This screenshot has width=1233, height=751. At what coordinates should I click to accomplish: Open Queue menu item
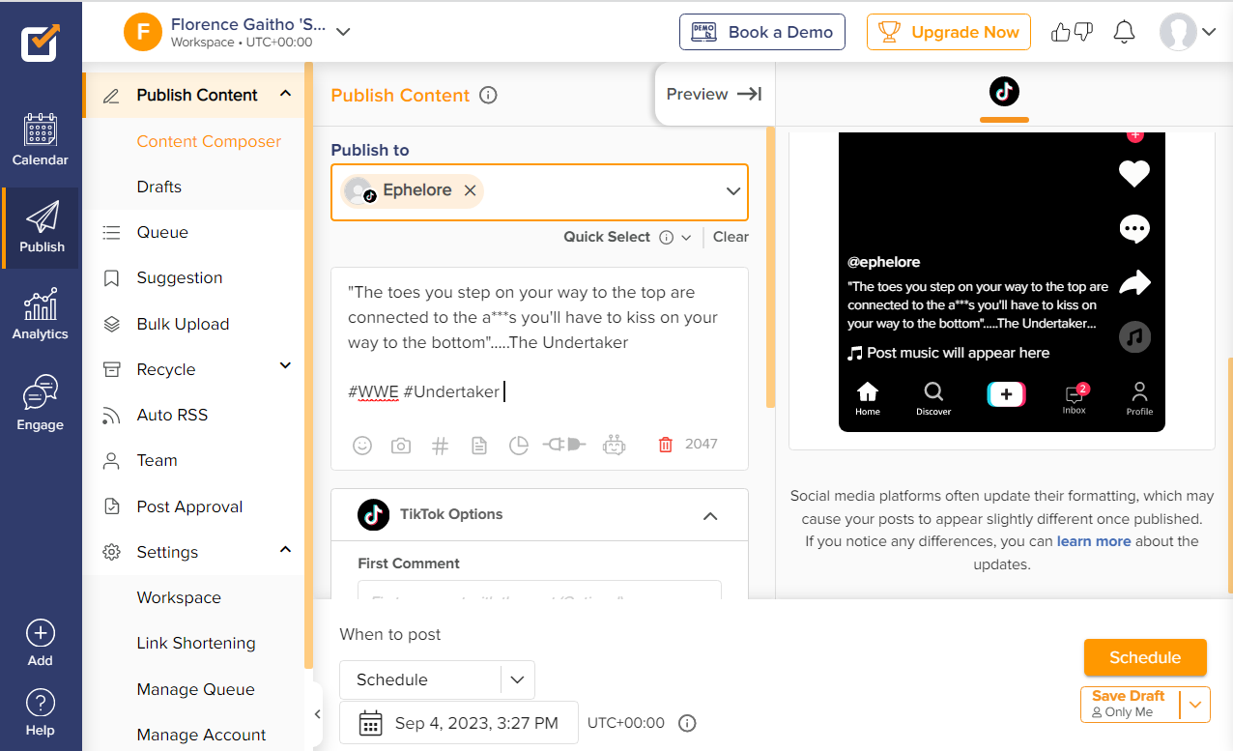coord(162,232)
